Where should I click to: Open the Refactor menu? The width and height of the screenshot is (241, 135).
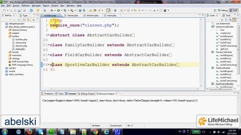pos(26,6)
